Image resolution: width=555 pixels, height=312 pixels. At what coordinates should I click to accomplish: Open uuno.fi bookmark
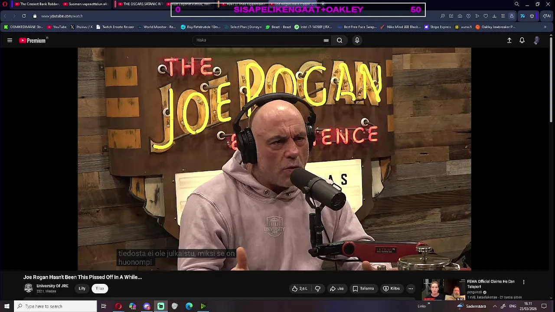(x=464, y=27)
